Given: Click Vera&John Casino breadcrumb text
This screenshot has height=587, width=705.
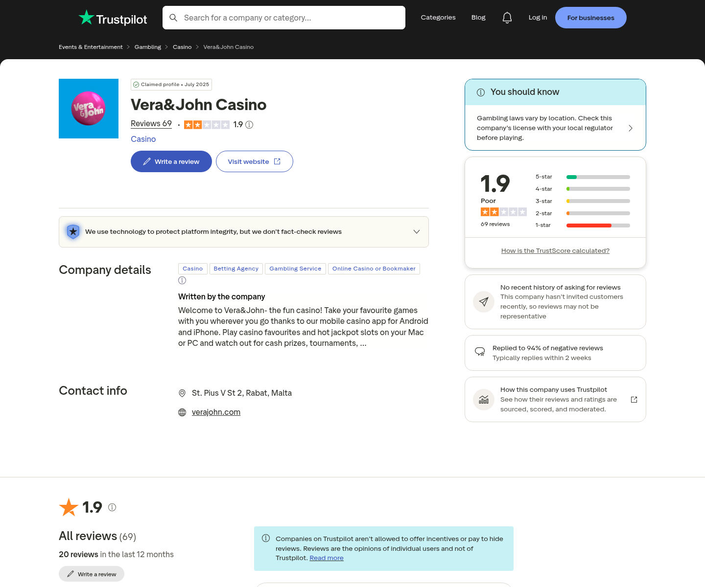Looking at the screenshot, I should tap(229, 47).
